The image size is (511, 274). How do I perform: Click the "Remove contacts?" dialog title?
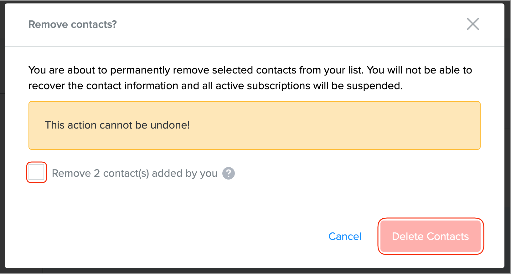click(72, 24)
